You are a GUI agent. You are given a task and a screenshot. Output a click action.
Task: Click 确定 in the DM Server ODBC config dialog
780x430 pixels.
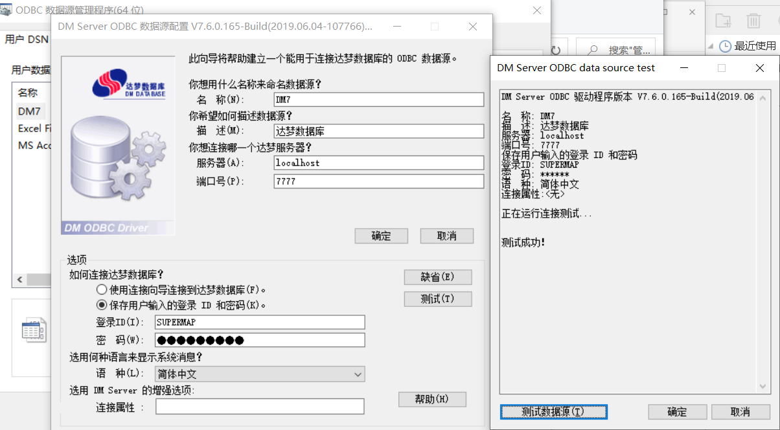click(382, 236)
